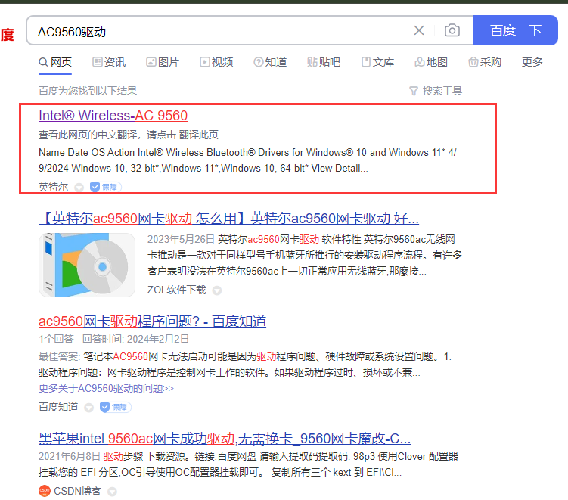Click the 翻译此页 link

pos(198,135)
